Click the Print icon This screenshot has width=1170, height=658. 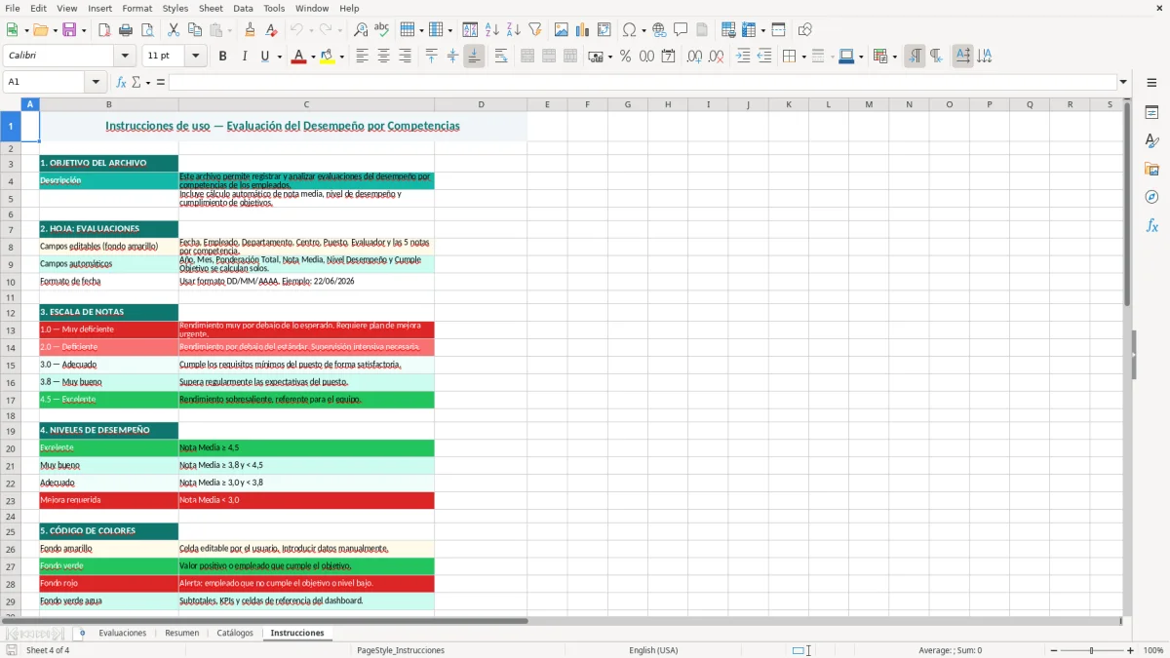pos(125,30)
